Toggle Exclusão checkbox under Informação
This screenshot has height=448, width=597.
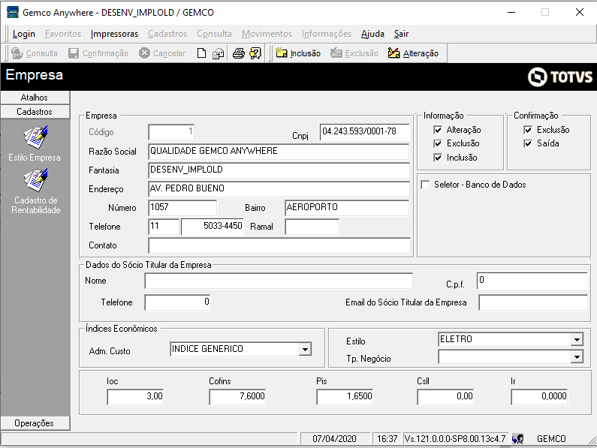(x=438, y=143)
